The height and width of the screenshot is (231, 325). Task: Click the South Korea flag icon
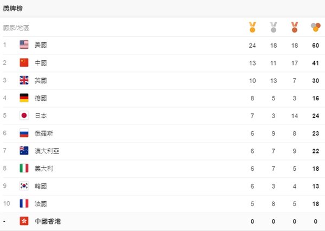pyautogui.click(x=24, y=186)
